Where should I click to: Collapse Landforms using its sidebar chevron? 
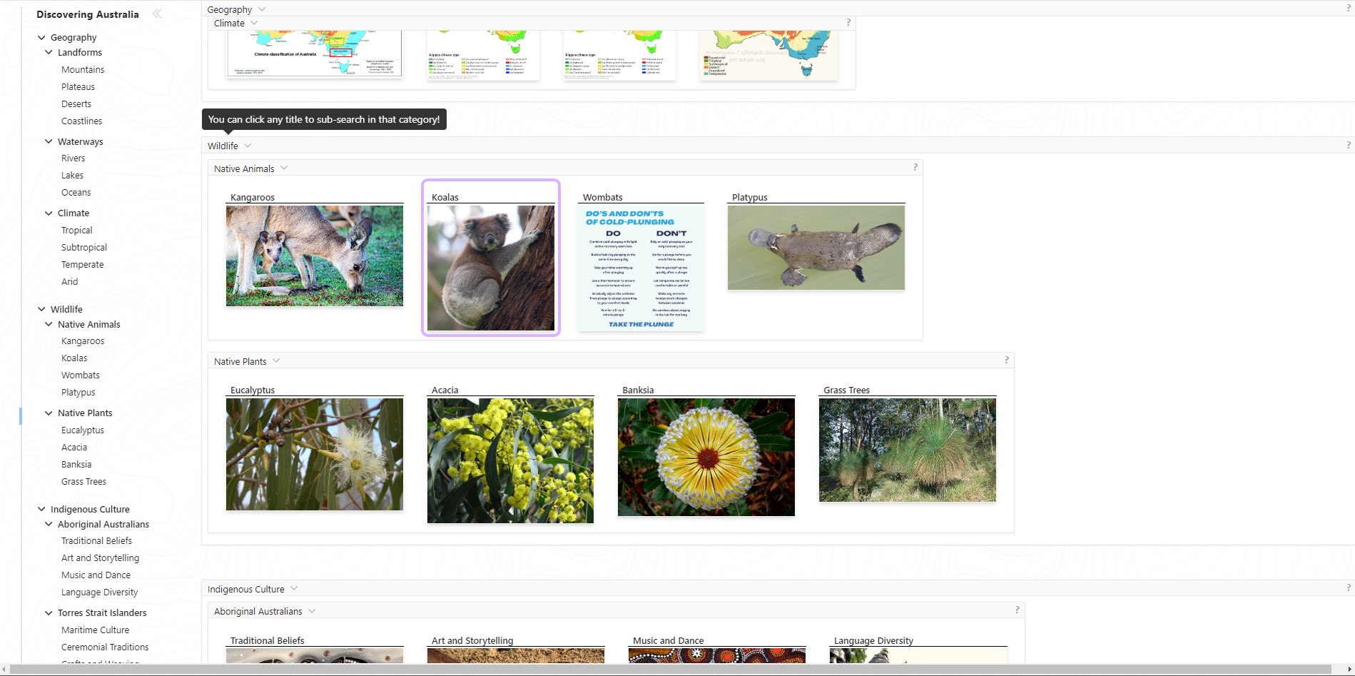point(49,52)
